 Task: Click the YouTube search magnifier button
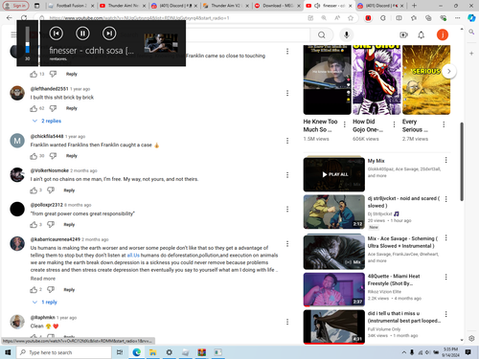pos(322,34)
